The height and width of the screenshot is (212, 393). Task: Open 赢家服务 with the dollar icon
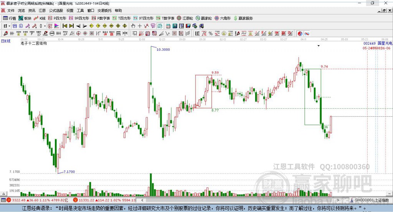click(x=243, y=18)
